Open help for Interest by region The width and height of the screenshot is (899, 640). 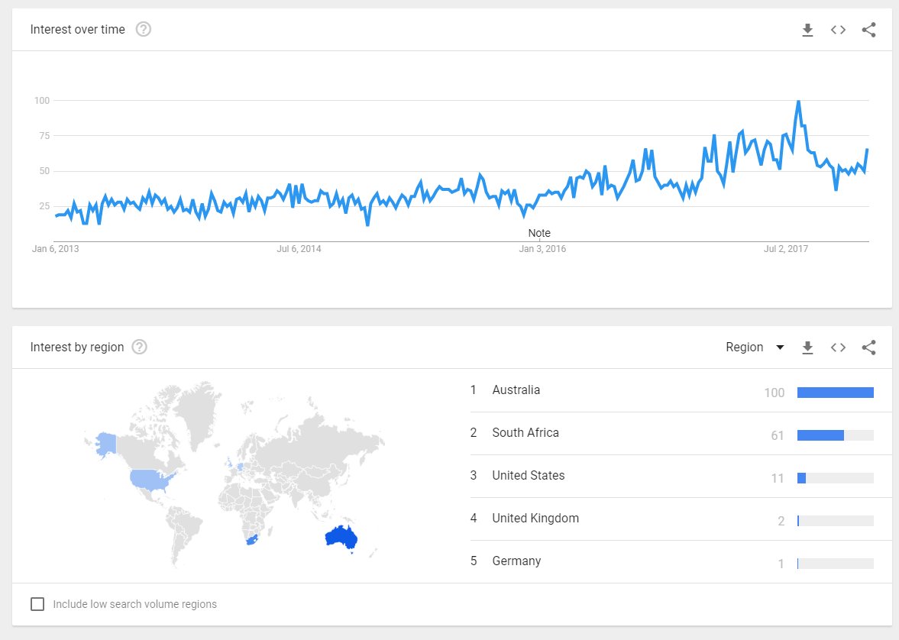point(139,347)
